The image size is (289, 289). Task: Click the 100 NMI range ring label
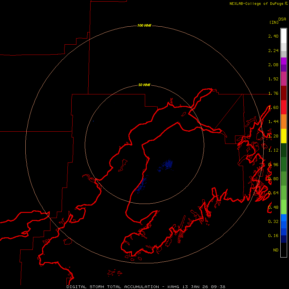[x=144, y=25]
